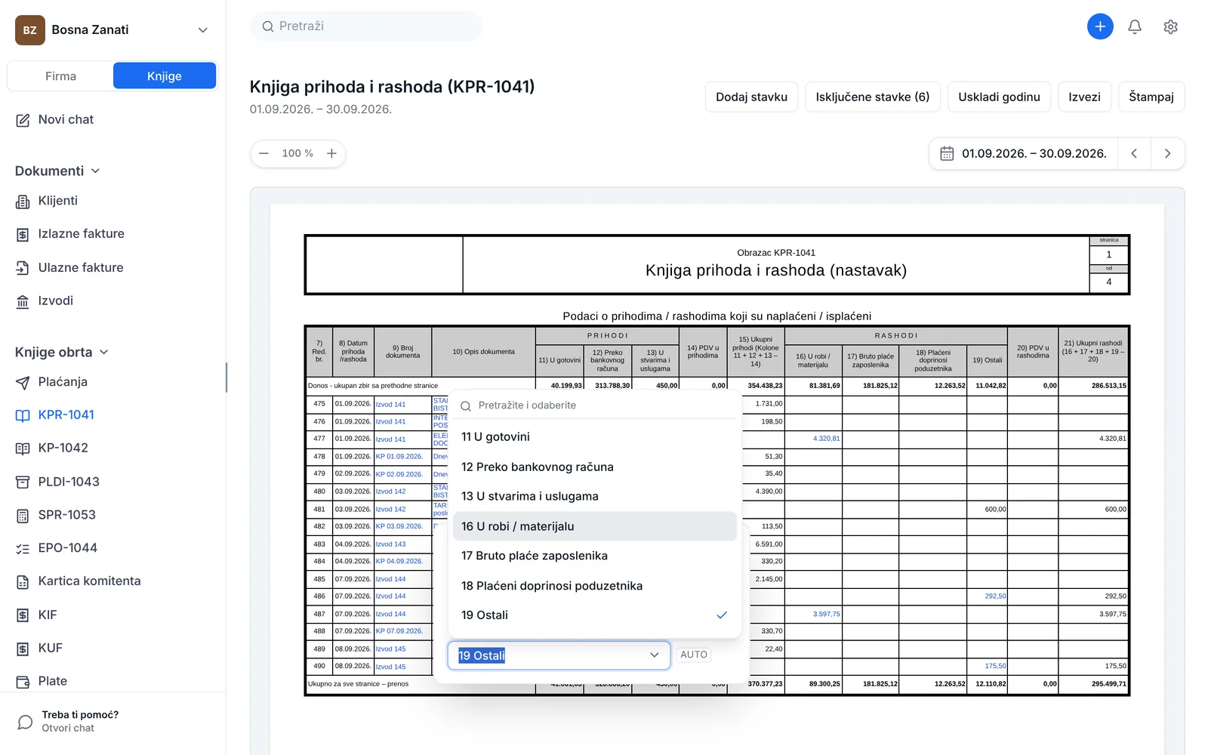Viewport: 1208px width, 755px height.
Task: Click the Dodaj stavku button
Action: tap(751, 97)
